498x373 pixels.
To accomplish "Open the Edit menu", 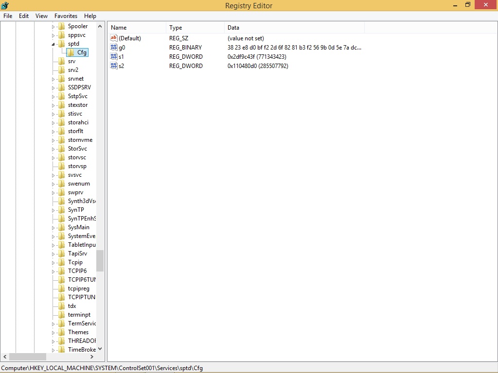I will [24, 16].
